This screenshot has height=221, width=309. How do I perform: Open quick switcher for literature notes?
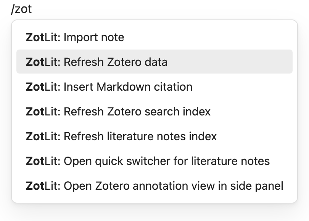(x=154, y=161)
